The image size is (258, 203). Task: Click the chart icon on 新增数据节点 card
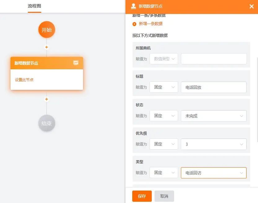(76, 63)
